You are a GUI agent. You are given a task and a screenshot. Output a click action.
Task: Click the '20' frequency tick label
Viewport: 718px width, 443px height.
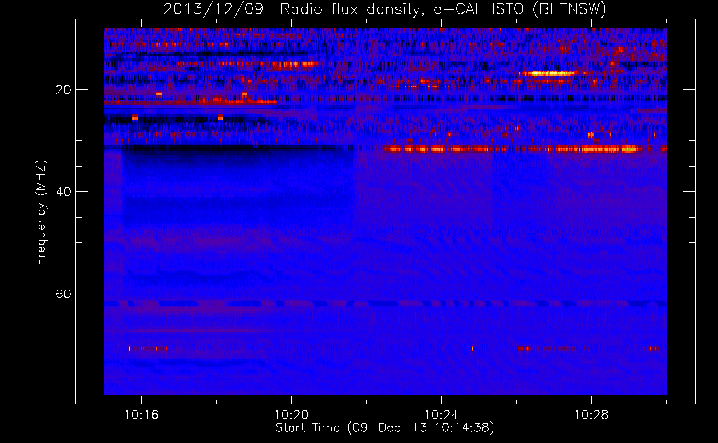pos(63,90)
